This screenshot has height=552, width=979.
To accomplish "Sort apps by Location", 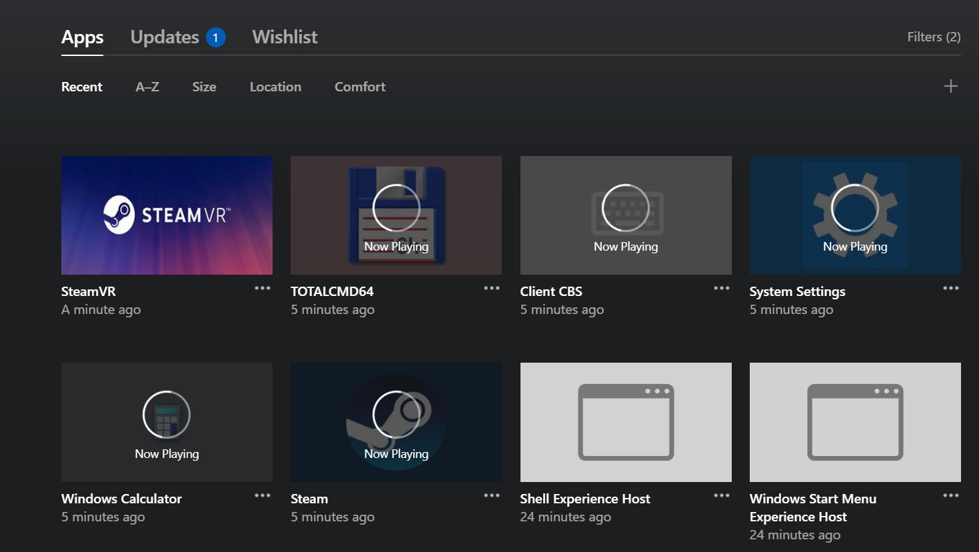I will [275, 87].
